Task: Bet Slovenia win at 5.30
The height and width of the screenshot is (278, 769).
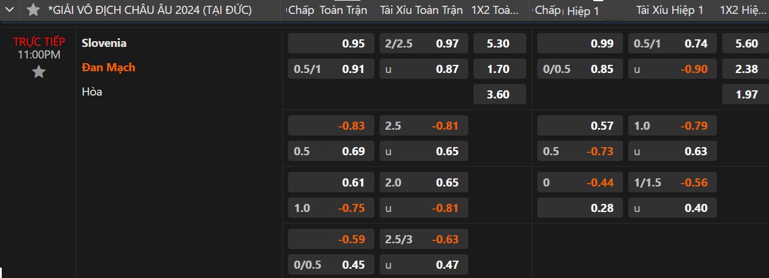Action: pyautogui.click(x=500, y=43)
